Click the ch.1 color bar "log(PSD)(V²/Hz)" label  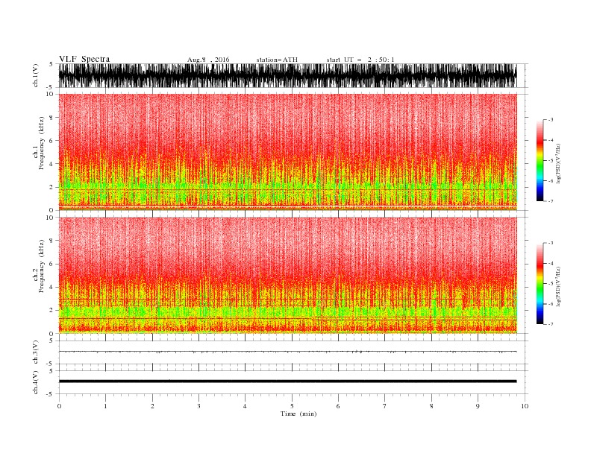tap(559, 164)
